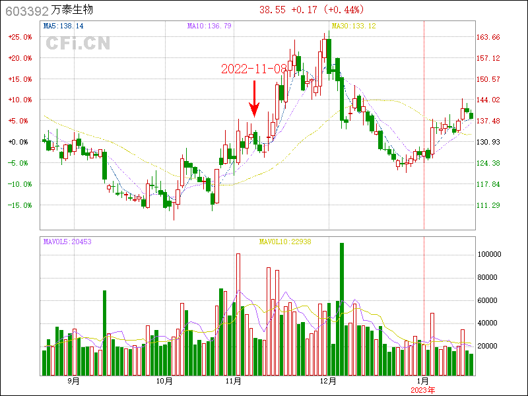Select the 2022-11-08 date annotation
Viewport: 528px width, 396px height.
[254, 69]
